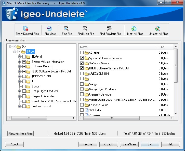Uncheck System Volume Information in tree
The width and height of the screenshot is (185, 151).
click(24, 62)
